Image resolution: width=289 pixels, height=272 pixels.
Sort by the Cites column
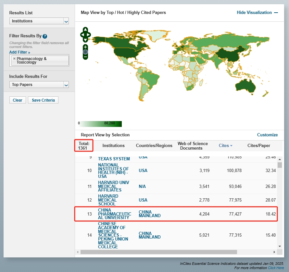(x=225, y=146)
